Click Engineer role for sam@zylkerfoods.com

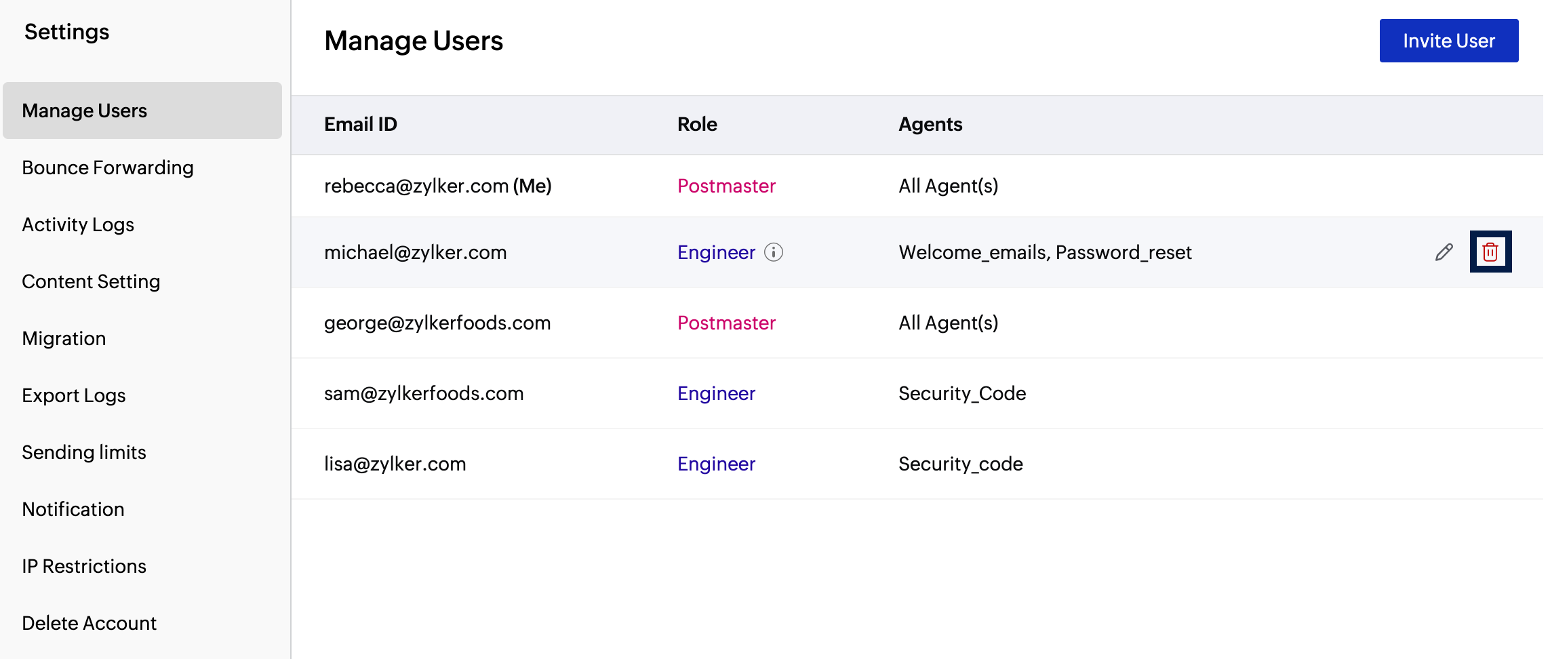coord(716,393)
